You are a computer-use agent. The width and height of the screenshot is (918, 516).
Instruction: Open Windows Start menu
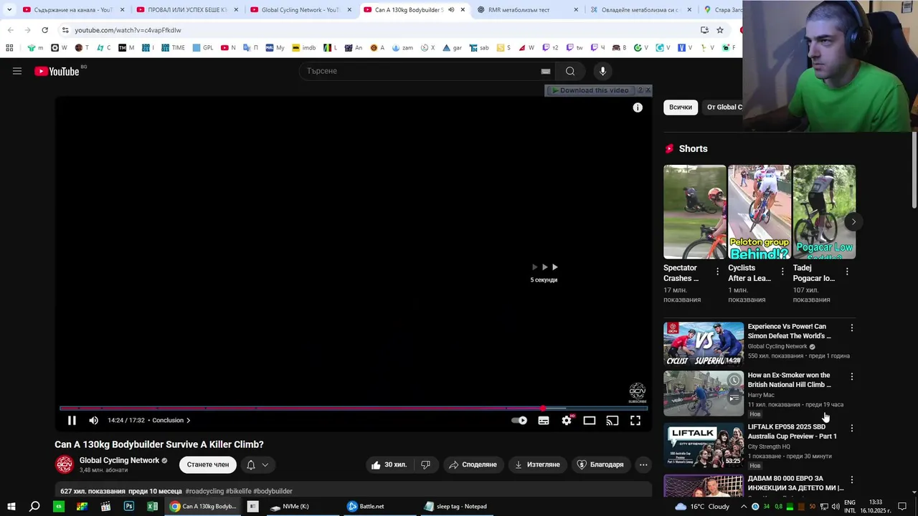[x=11, y=507]
